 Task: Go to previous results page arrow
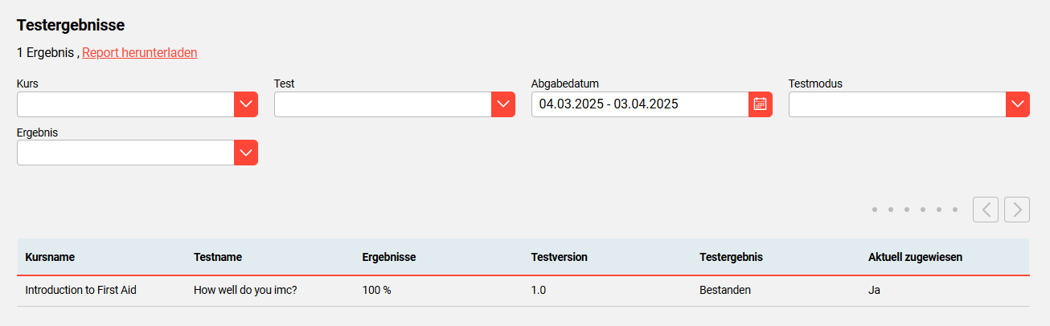click(x=986, y=210)
